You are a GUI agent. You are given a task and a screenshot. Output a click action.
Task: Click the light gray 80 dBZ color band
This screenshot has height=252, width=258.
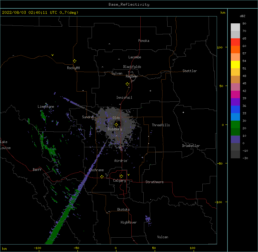tap(235, 27)
